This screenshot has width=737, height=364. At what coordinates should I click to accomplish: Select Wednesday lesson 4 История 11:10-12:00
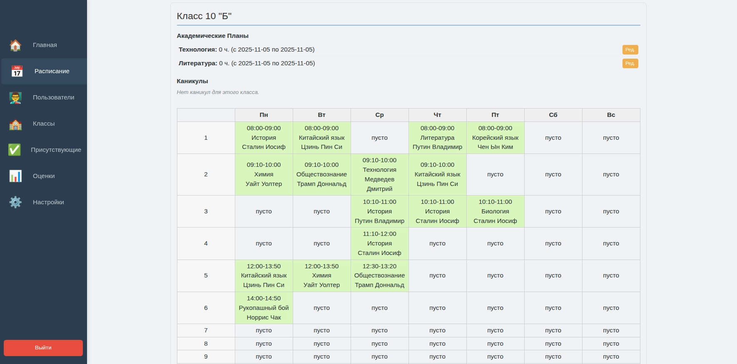point(380,243)
